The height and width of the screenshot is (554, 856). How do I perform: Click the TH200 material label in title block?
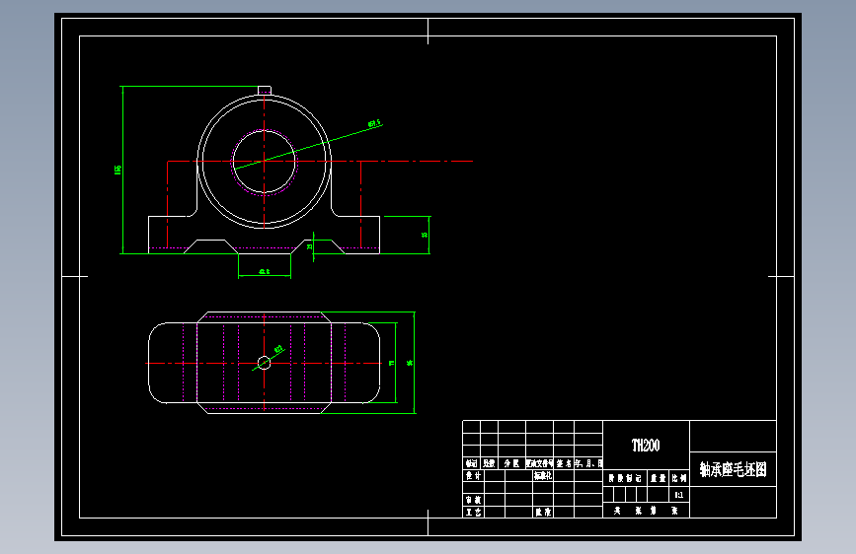point(646,446)
